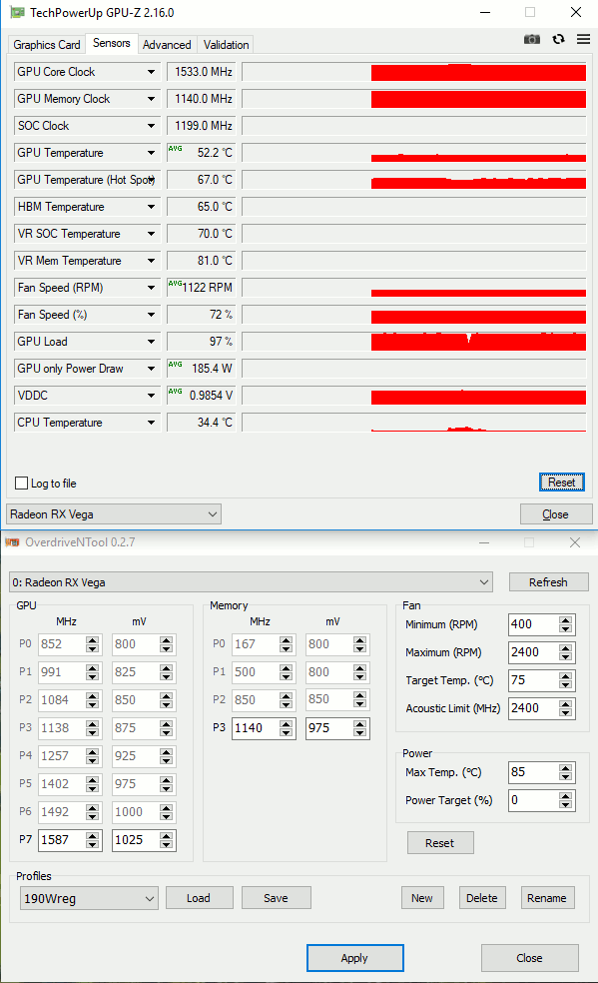
Task: Go to the Validation tab
Action: click(226, 45)
